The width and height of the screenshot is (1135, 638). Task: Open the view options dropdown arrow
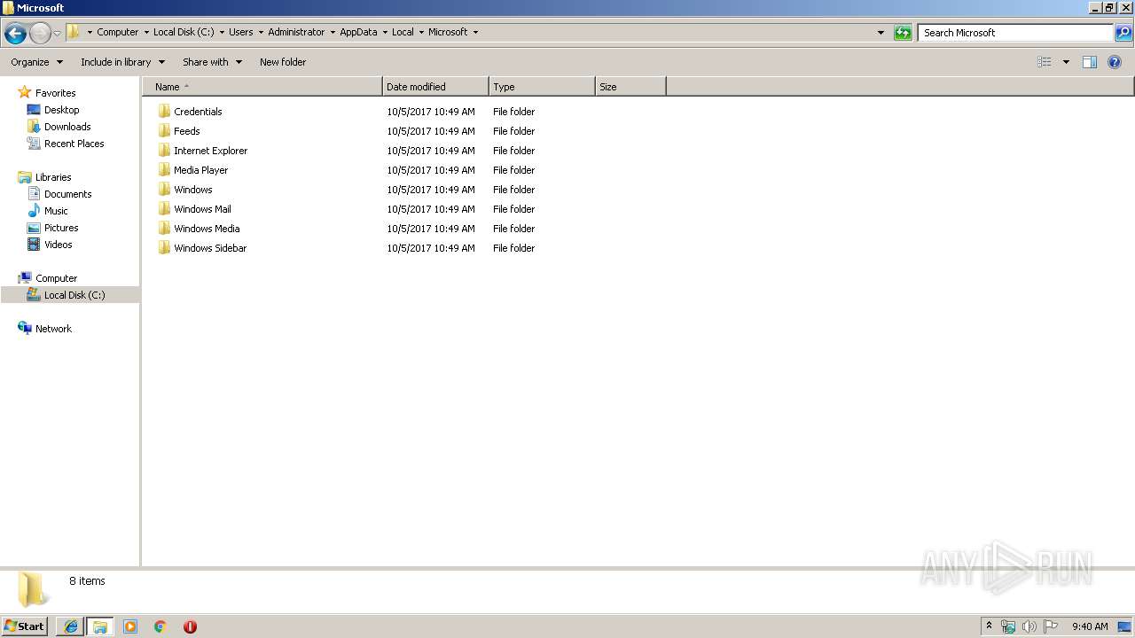click(1066, 62)
